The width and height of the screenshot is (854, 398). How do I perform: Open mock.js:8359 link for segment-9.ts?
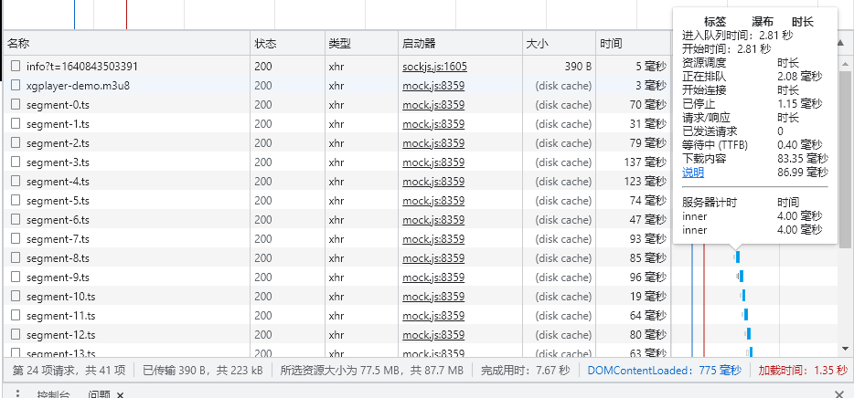tap(433, 278)
